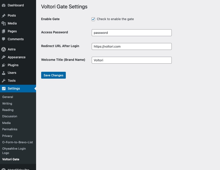This screenshot has height=170, width=220.
Task: Click the Astra logo icon
Action: (4, 49)
